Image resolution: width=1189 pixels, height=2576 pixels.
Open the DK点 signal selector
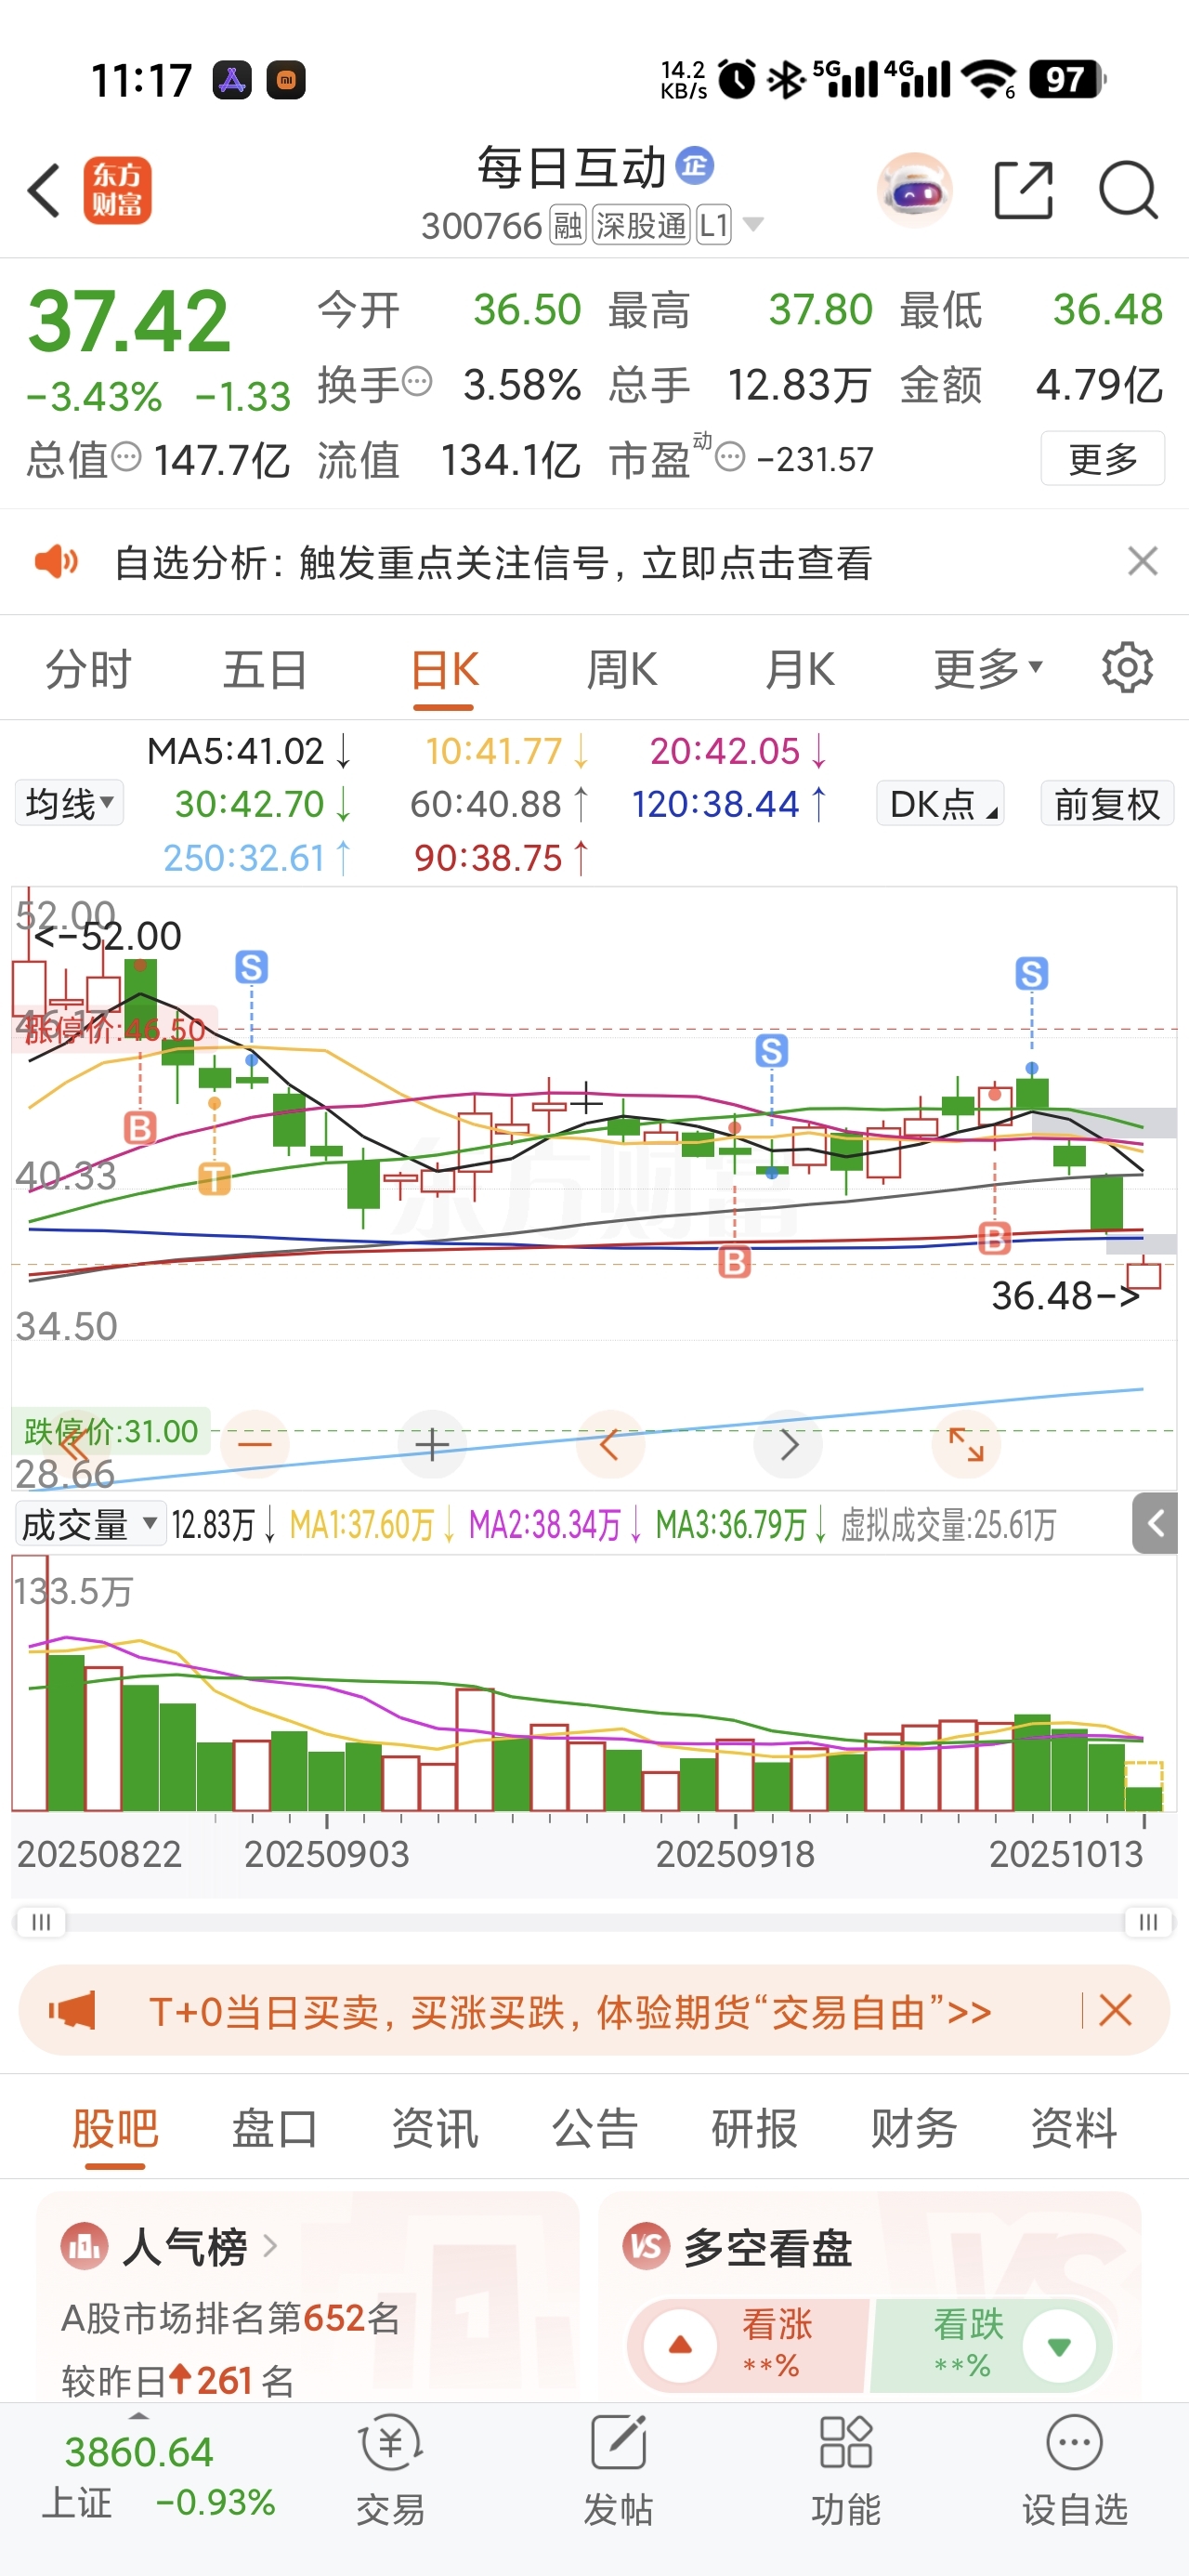(940, 803)
